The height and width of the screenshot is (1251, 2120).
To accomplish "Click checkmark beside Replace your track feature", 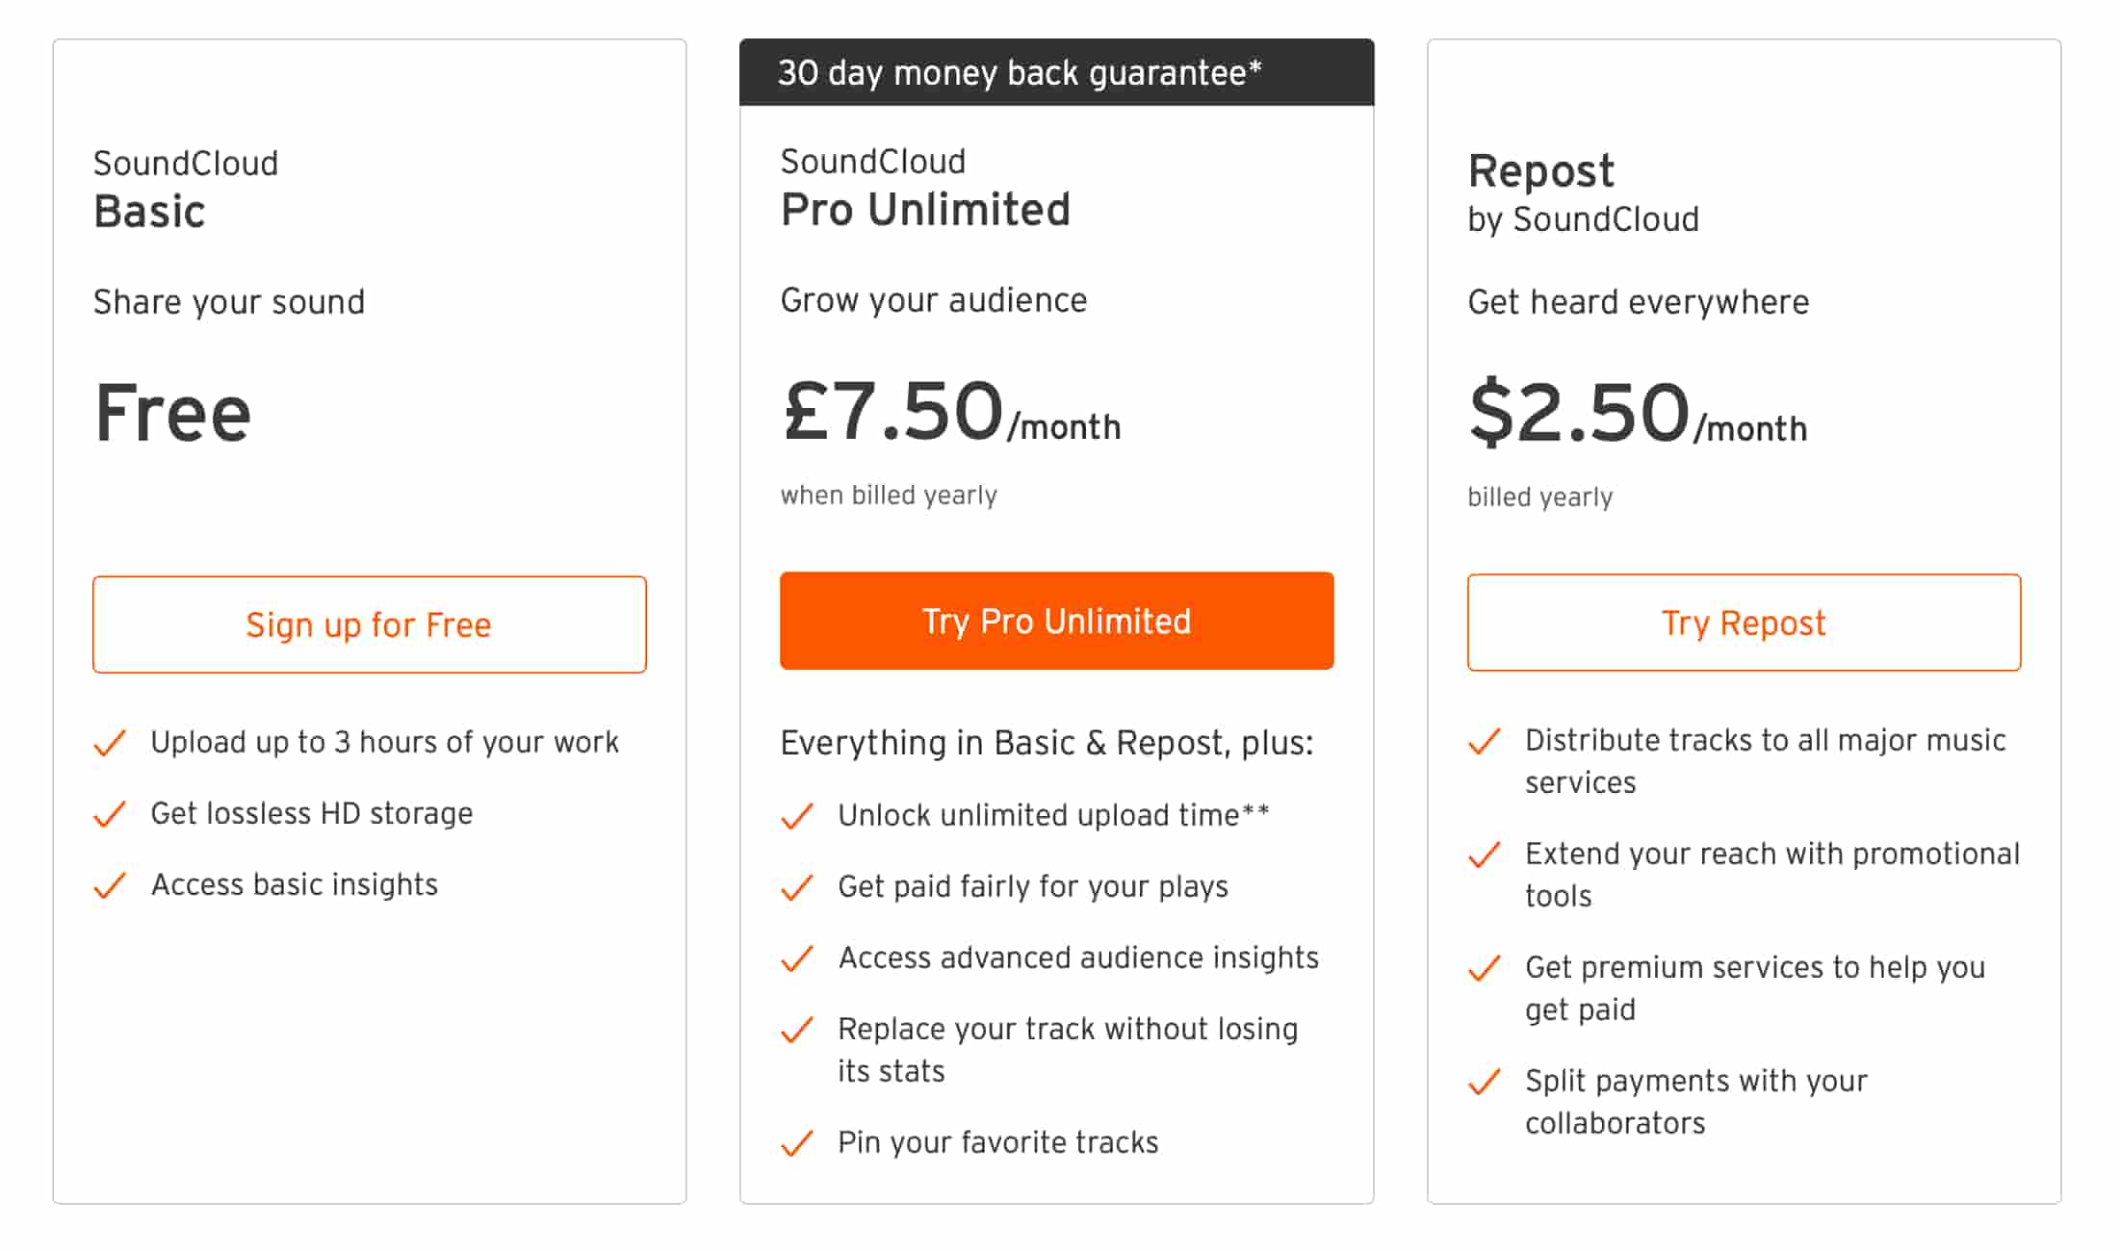I will click(x=797, y=1030).
